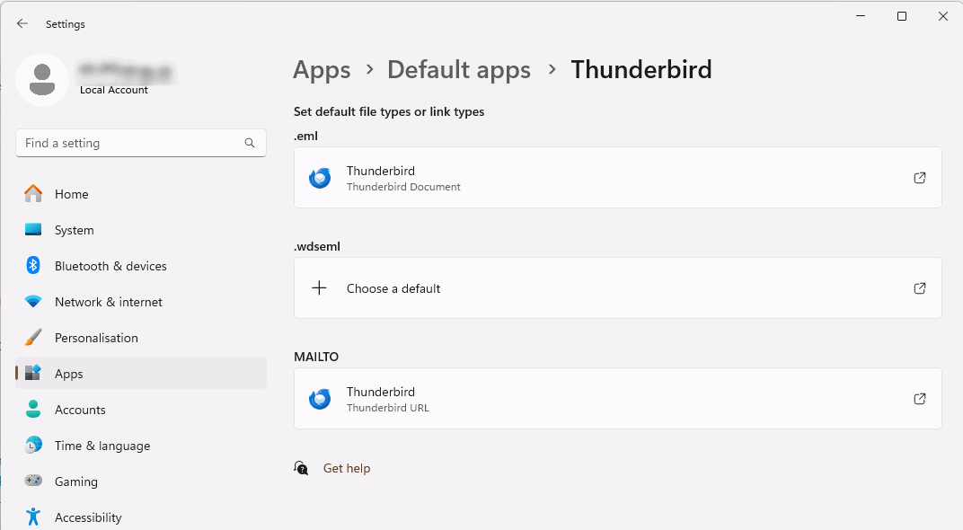Change the .eml default Thunderbird app
Screen dimensions: 963x530
(618, 178)
